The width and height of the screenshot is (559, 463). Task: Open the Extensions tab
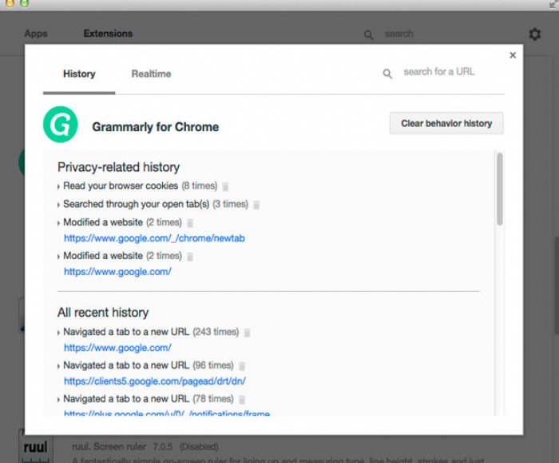108,34
